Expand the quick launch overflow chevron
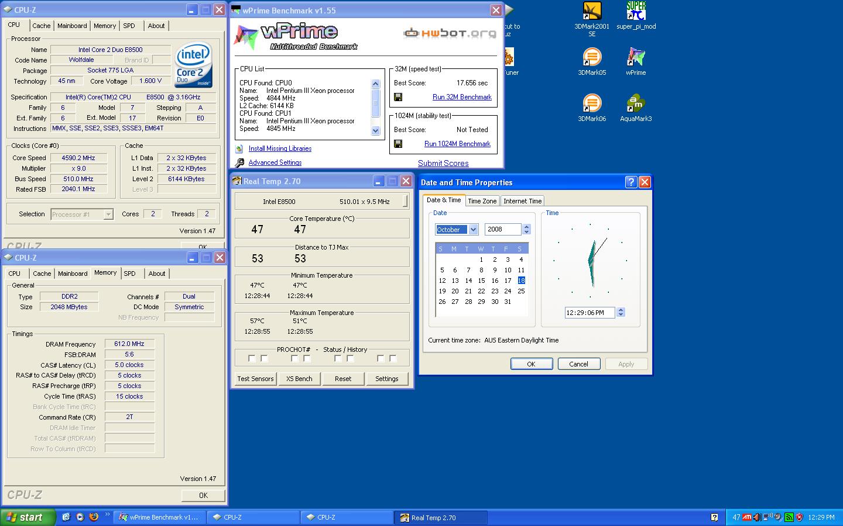This screenshot has width=843, height=526. (108, 515)
